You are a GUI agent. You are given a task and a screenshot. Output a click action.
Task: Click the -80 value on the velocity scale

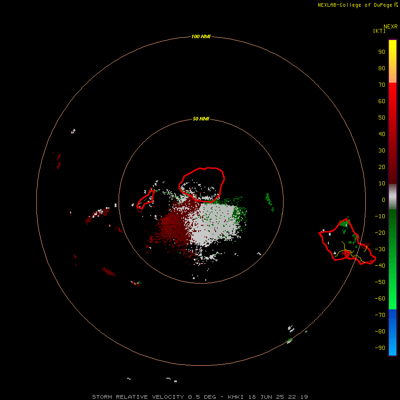380,332
